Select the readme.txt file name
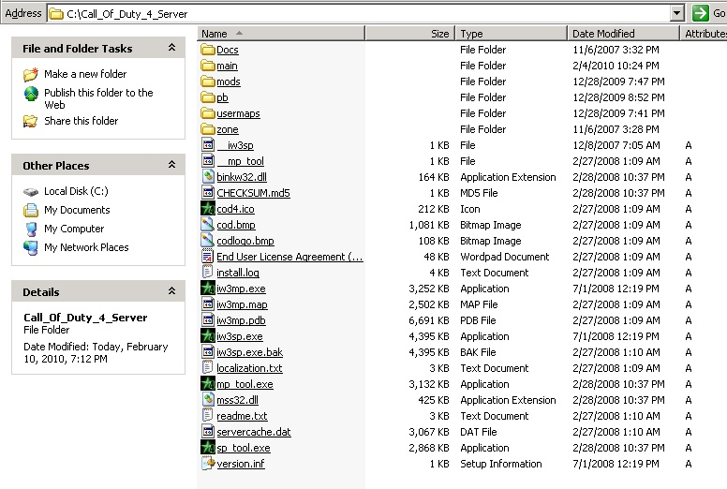This screenshot has width=727, height=489. (x=242, y=416)
